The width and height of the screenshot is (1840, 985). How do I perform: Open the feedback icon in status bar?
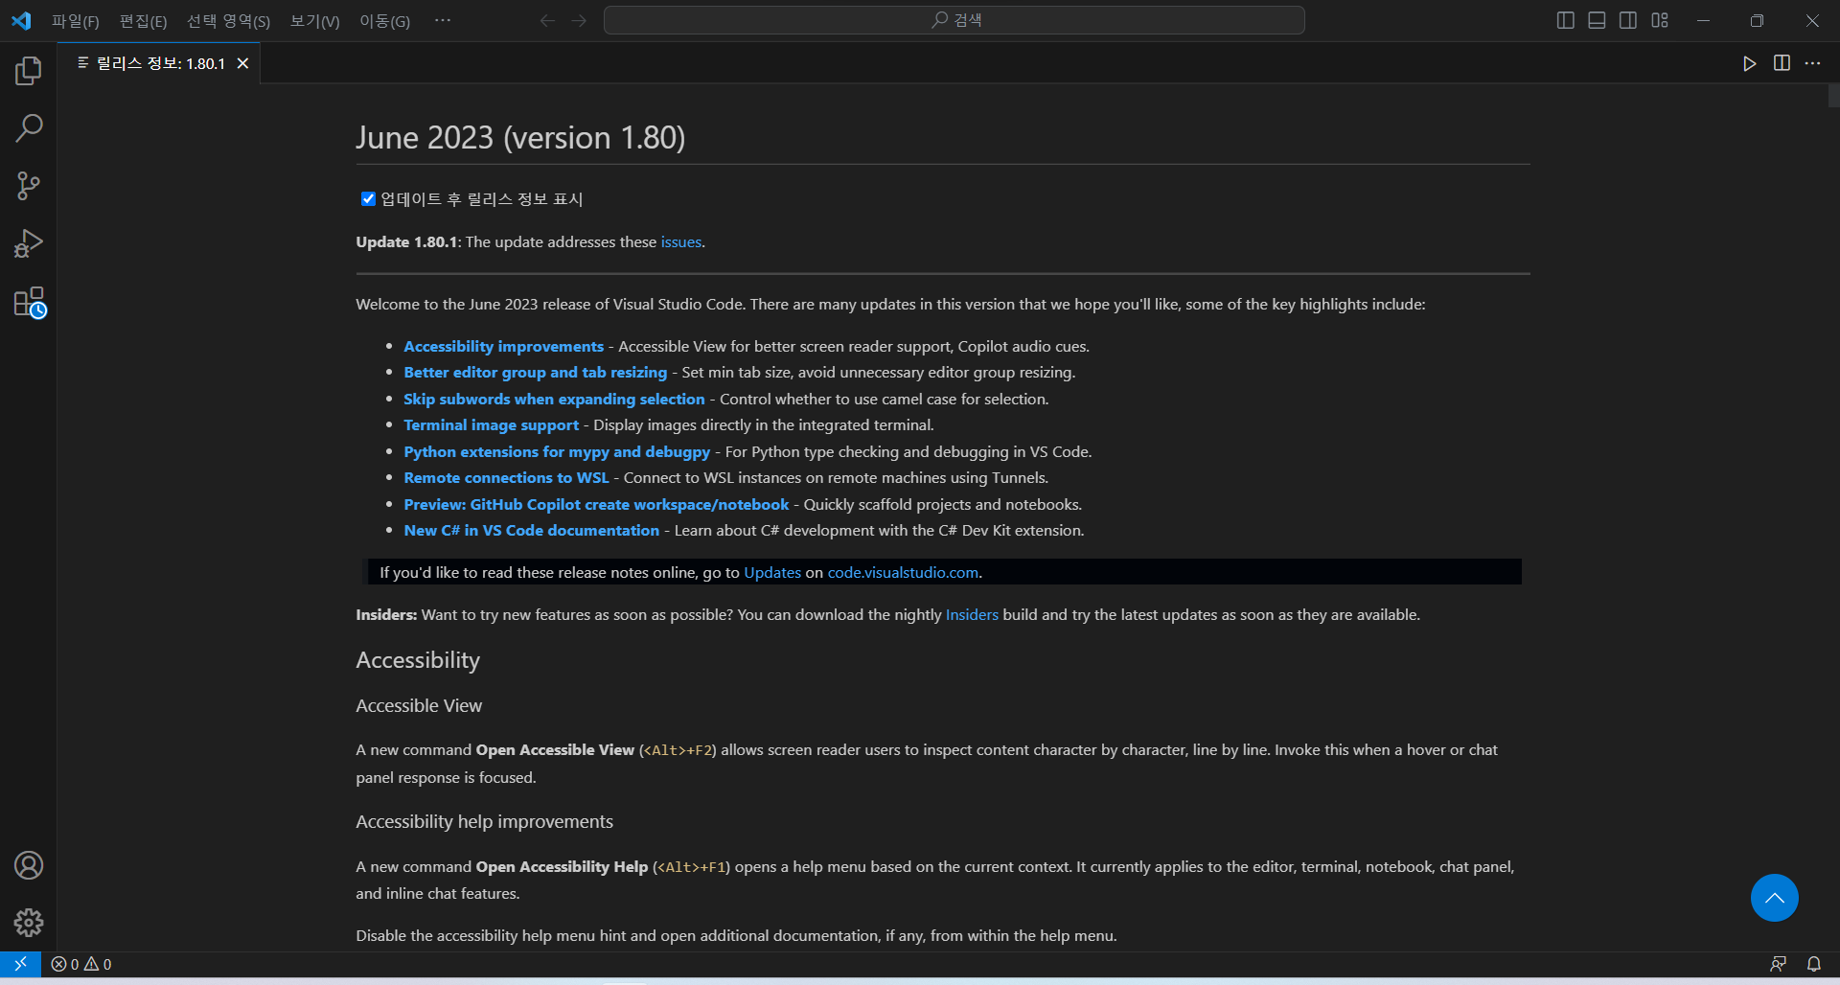point(1778,964)
